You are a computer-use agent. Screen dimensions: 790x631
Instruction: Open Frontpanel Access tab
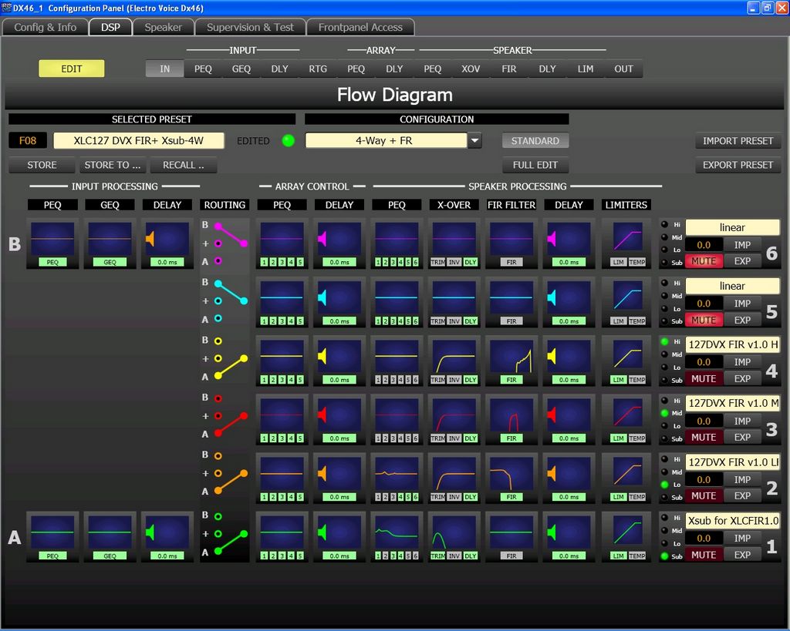point(361,27)
